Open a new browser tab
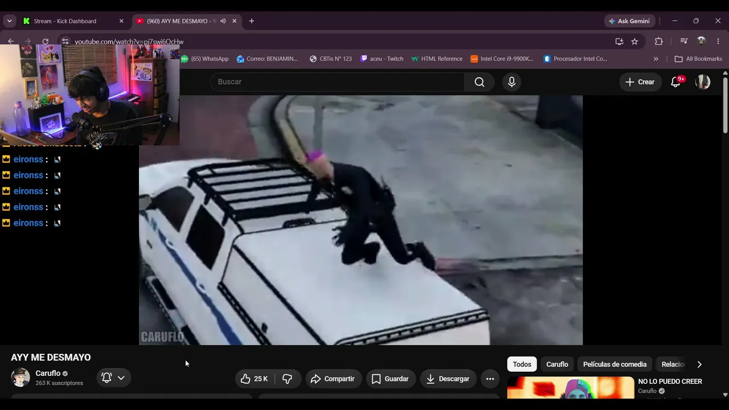729x410 pixels. (x=252, y=21)
